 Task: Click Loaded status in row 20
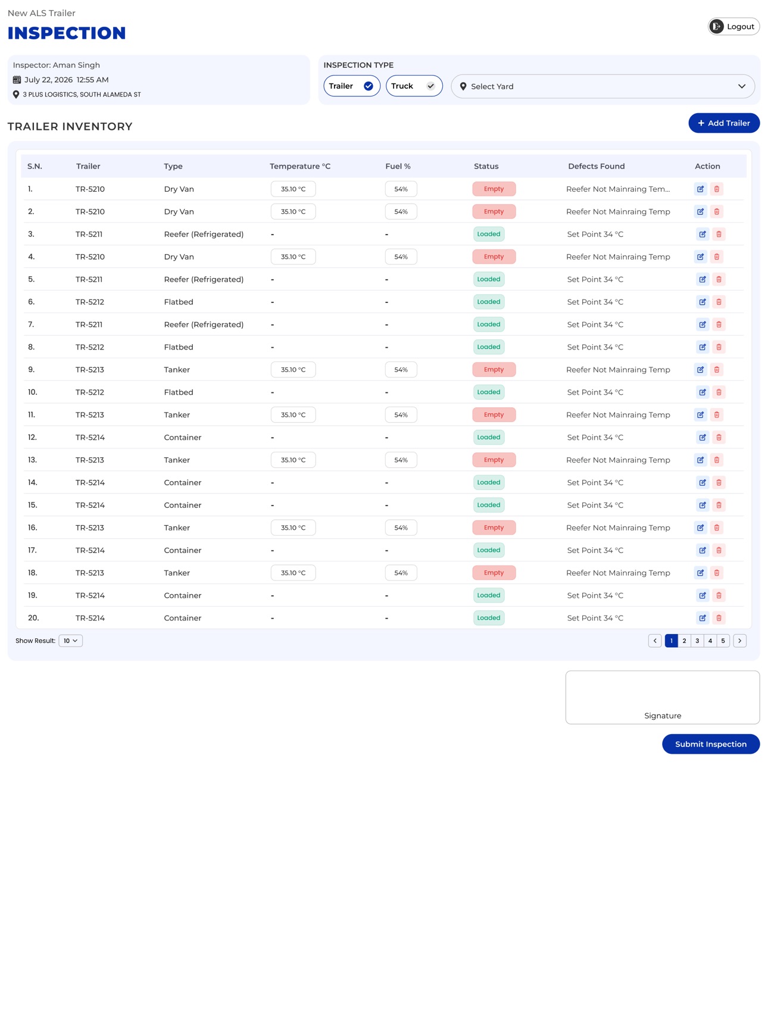pyautogui.click(x=489, y=619)
